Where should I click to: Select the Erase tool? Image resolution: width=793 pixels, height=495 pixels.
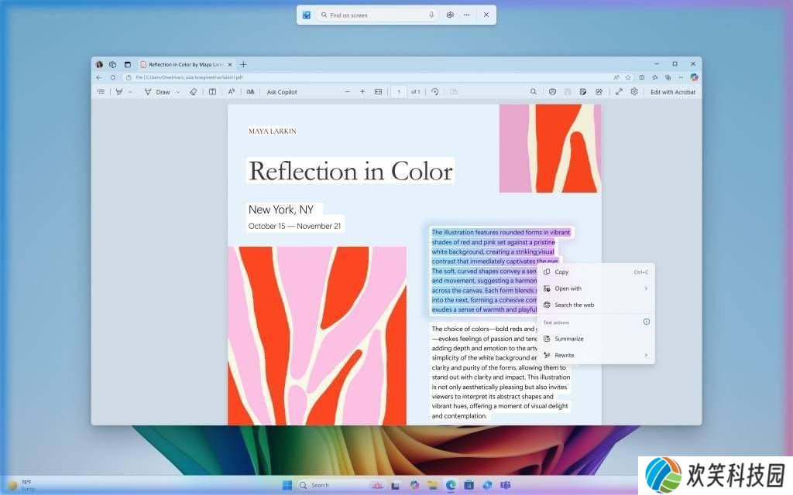(x=193, y=92)
